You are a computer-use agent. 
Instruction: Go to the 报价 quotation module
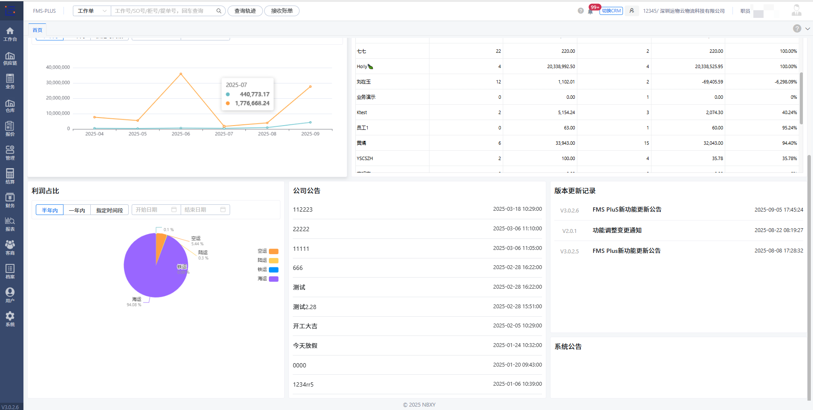click(11, 129)
